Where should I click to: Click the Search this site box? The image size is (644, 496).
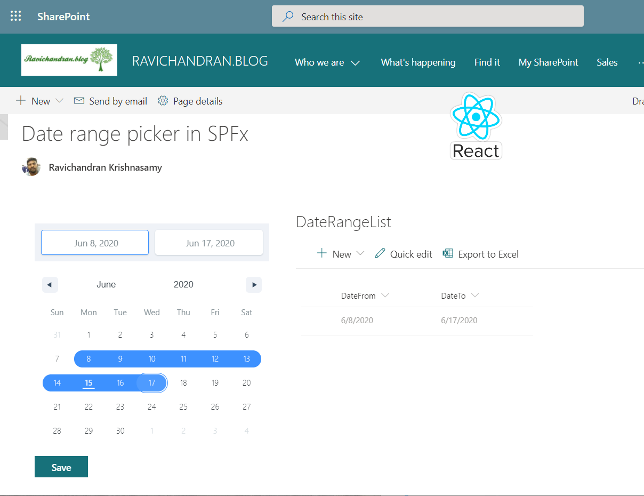[428, 17]
